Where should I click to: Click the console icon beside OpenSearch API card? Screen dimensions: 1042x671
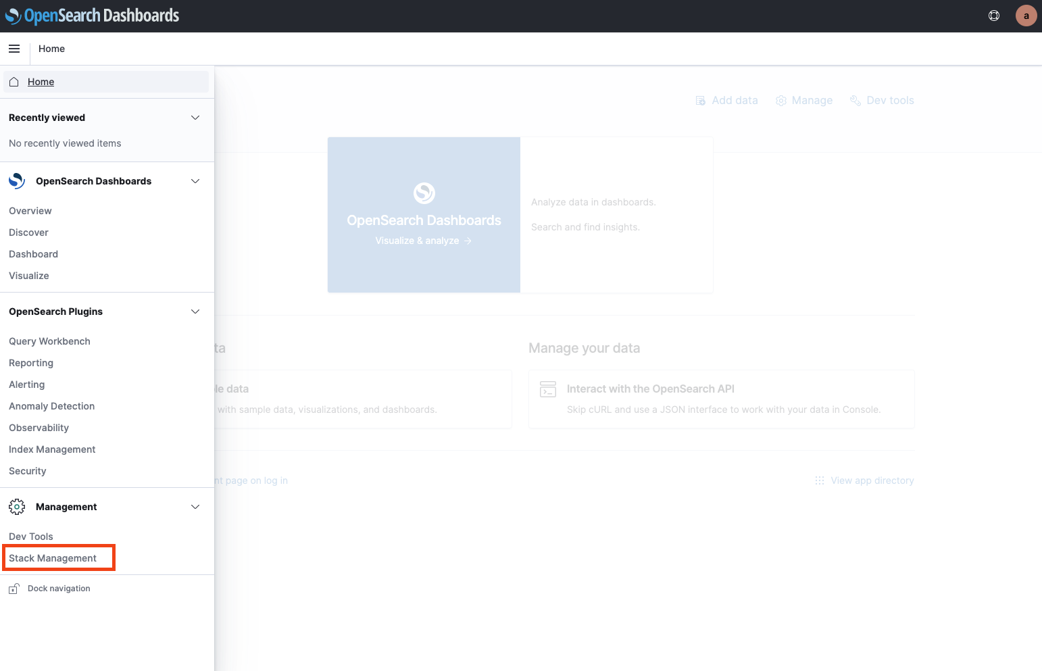click(x=548, y=389)
